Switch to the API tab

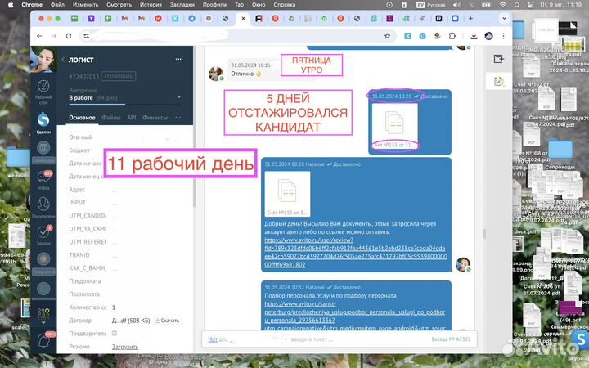coord(132,118)
